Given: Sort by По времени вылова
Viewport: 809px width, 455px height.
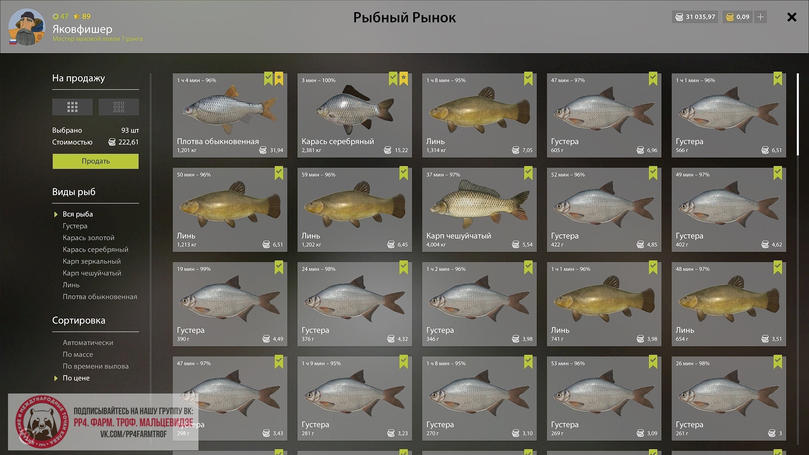Looking at the screenshot, I should click(x=96, y=366).
